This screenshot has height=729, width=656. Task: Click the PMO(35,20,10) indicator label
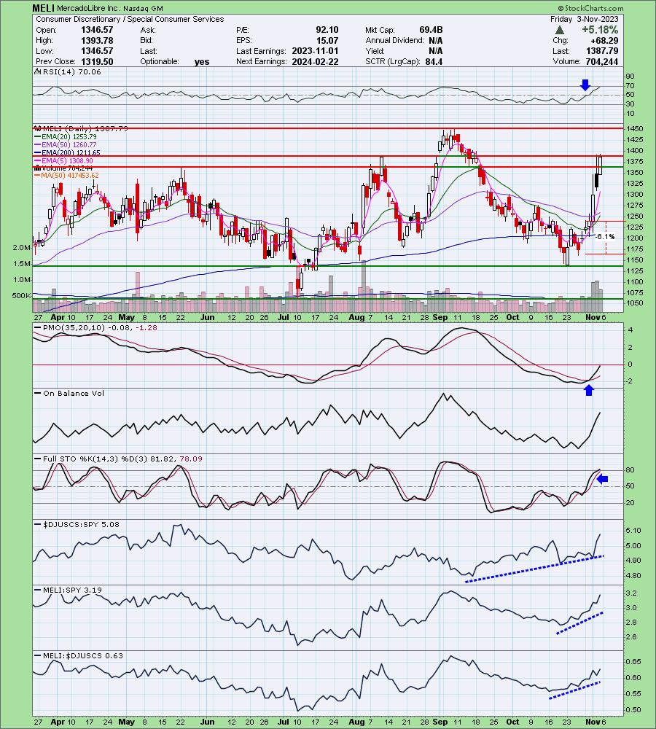point(96,328)
